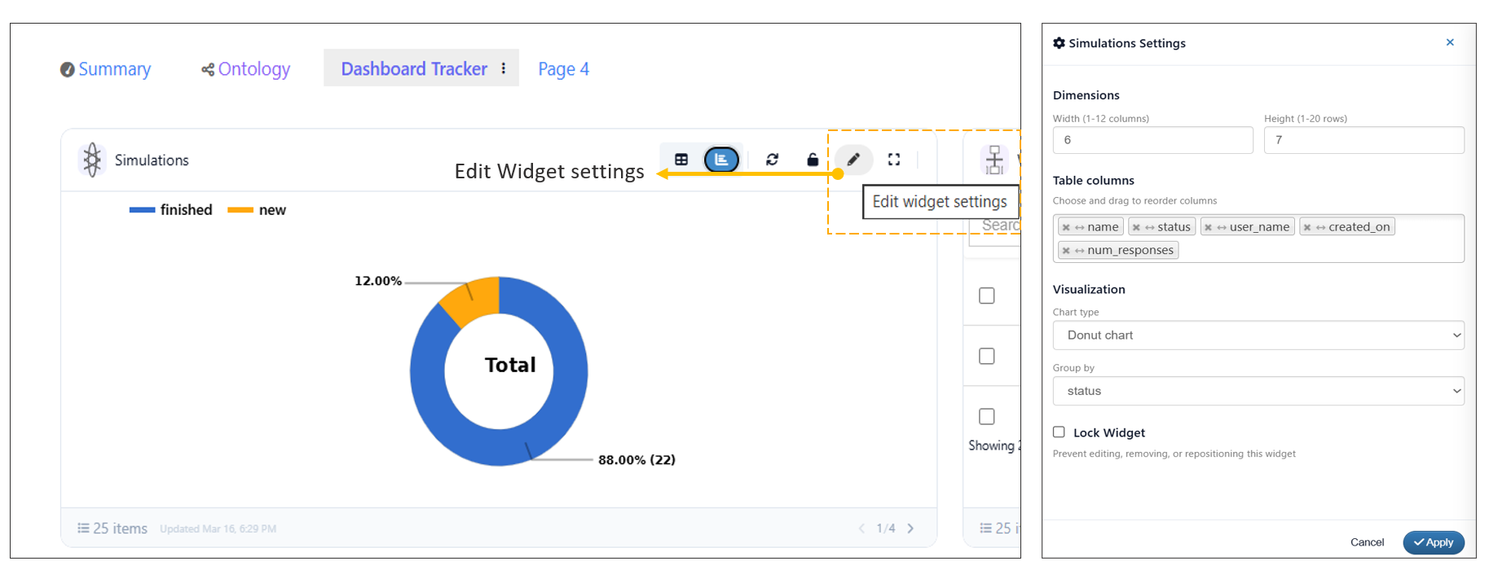
Task: Open the Chart type dropdown
Action: (x=1258, y=335)
